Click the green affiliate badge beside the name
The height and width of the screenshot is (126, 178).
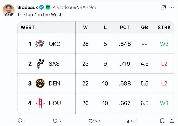48,7
